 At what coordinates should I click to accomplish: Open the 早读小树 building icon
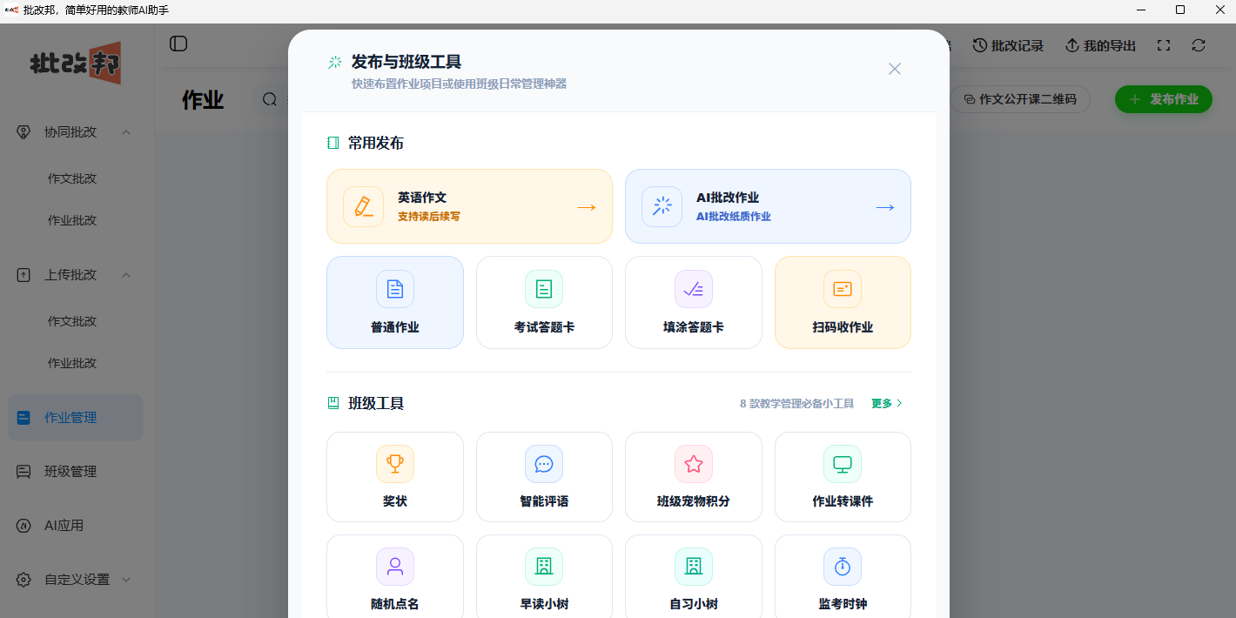click(x=544, y=567)
